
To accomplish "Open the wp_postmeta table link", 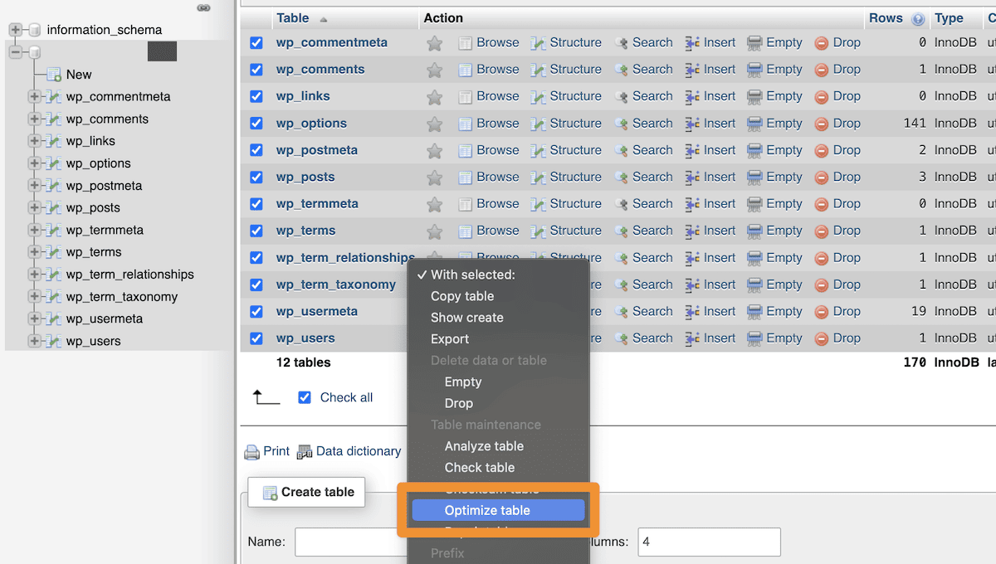I will click(x=317, y=150).
